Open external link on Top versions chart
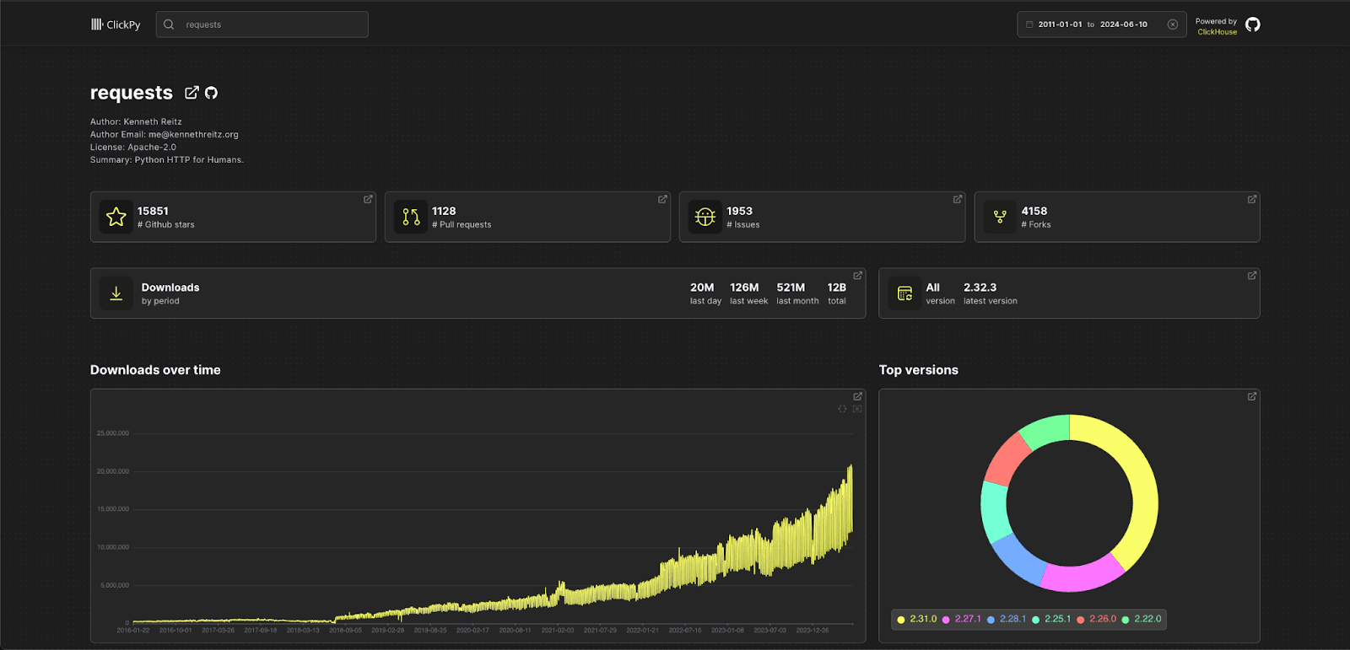 coord(1251,396)
